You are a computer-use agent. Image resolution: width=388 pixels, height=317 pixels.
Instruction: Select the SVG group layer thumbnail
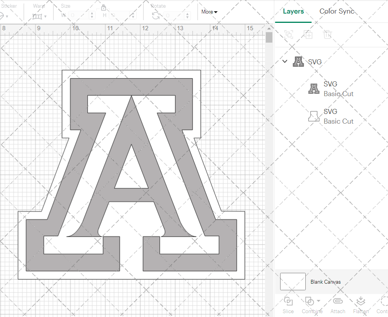[298, 62]
